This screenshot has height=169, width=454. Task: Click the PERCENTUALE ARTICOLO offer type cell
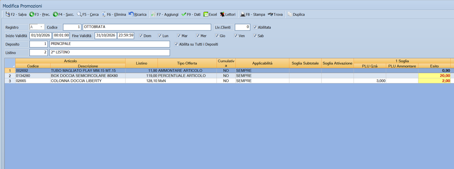(x=187, y=76)
